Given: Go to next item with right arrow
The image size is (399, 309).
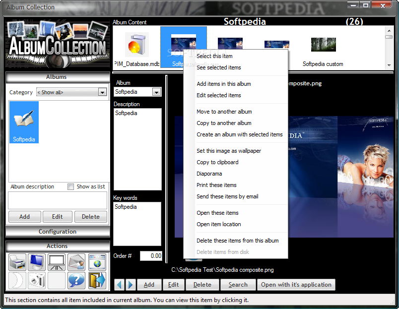Looking at the screenshot, I should point(131,285).
